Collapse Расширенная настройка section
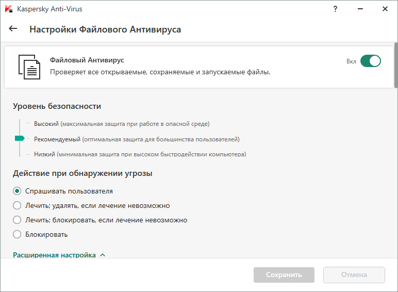This screenshot has width=398, height=292. [x=54, y=255]
